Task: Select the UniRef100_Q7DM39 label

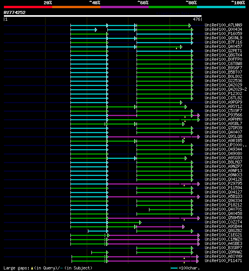Action: point(223,128)
